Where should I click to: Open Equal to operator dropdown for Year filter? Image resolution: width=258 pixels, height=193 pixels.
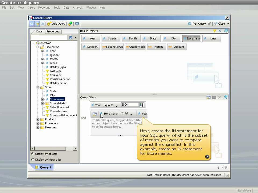(x=116, y=106)
